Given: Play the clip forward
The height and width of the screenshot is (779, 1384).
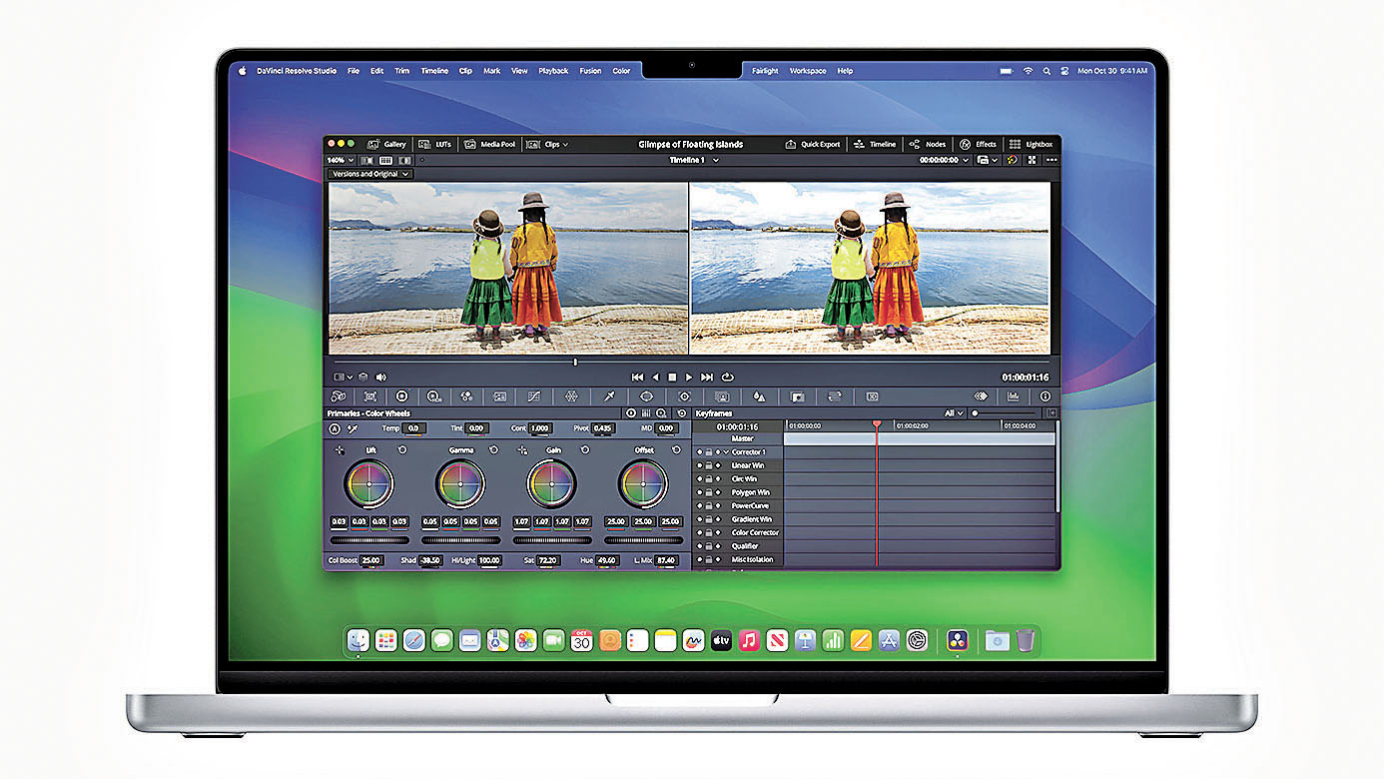Looking at the screenshot, I should (689, 378).
